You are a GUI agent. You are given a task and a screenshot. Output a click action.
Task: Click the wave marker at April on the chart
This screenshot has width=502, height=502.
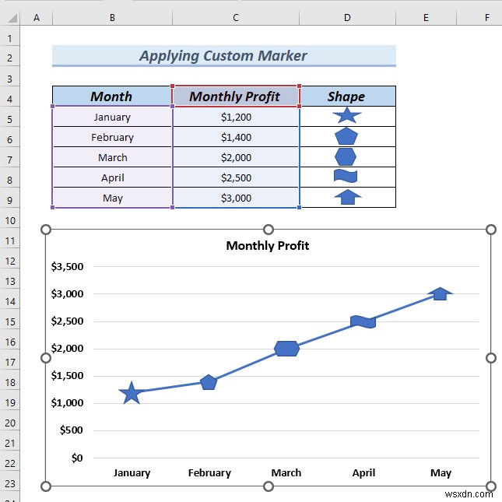tap(363, 321)
